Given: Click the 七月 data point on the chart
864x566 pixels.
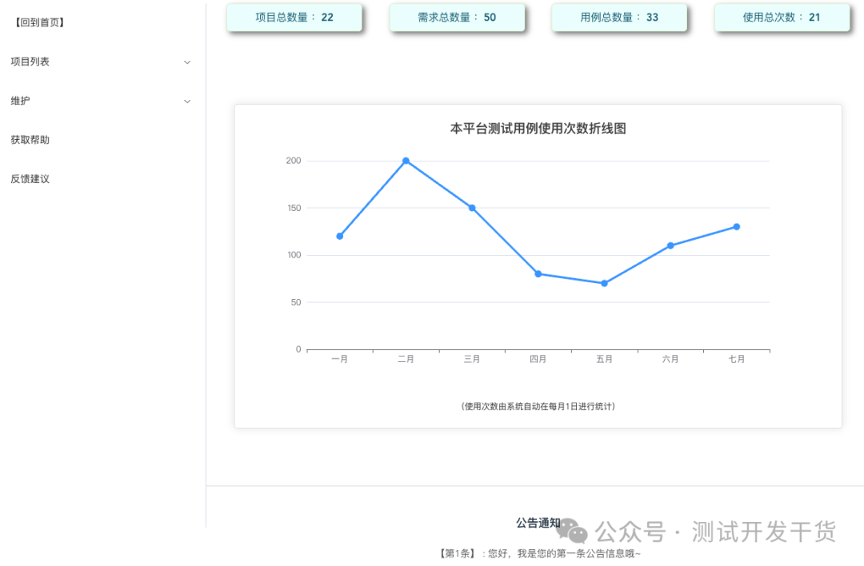Looking at the screenshot, I should [737, 226].
